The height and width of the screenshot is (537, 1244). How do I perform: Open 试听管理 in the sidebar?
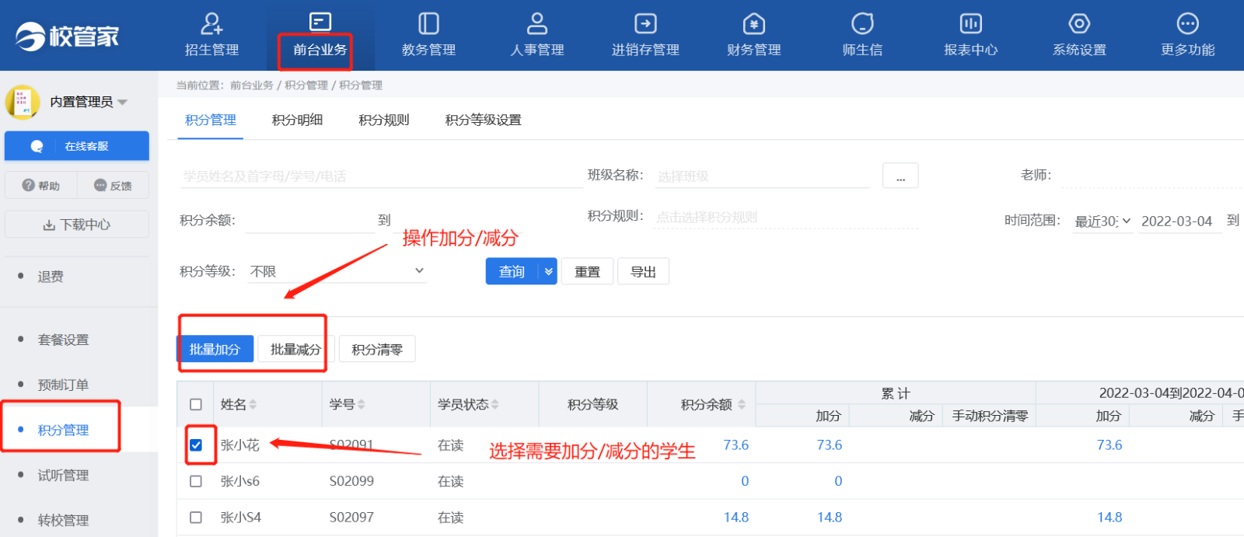click(x=63, y=475)
